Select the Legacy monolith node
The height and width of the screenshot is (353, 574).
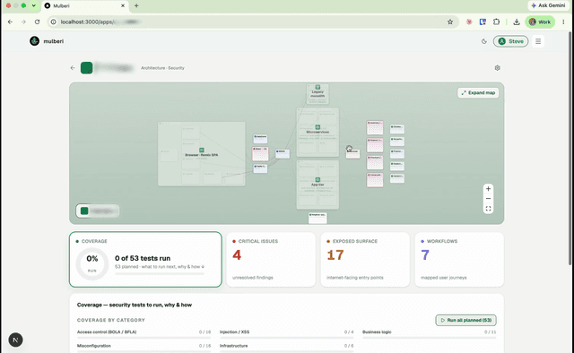pyautogui.click(x=317, y=94)
